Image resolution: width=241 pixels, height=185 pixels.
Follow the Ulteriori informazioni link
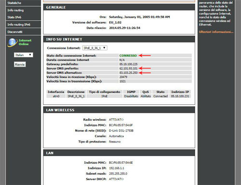coord(216,32)
